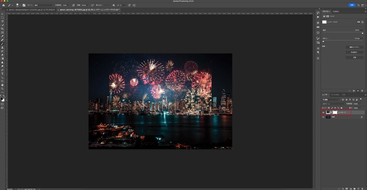Toggle lock all padlock icon
Image resolution: width=367 pixels, height=190 pixels.
click(x=341, y=108)
